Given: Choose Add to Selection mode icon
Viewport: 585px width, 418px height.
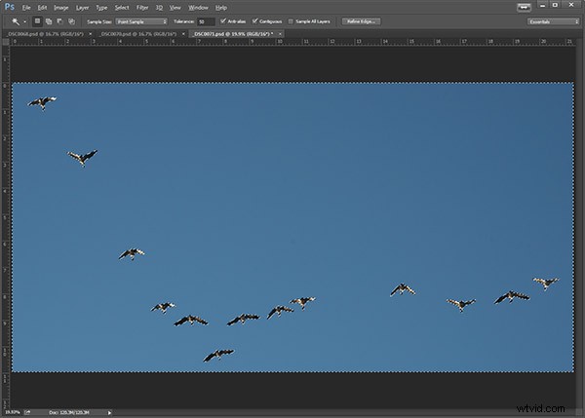Looking at the screenshot, I should pyautogui.click(x=49, y=21).
